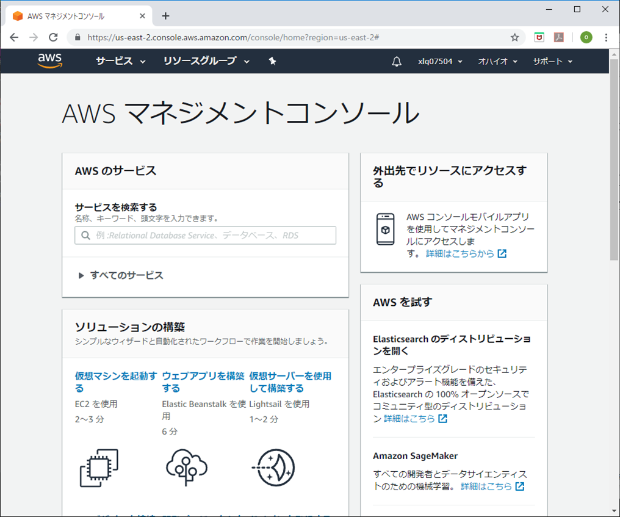Click the 2～3 分 duration text
620x517 pixels.
[x=89, y=419]
